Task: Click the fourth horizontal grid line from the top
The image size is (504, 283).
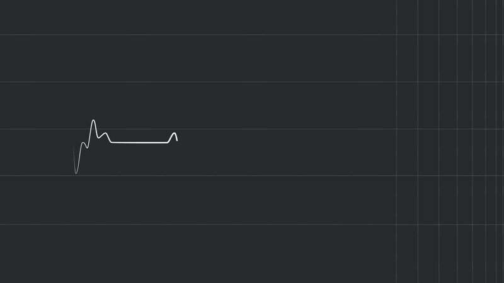Action: pos(252,176)
